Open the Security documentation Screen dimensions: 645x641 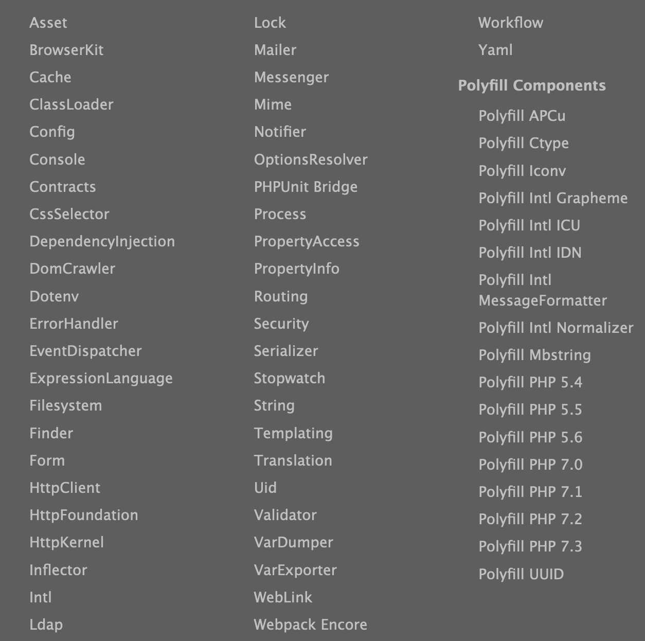click(x=281, y=324)
